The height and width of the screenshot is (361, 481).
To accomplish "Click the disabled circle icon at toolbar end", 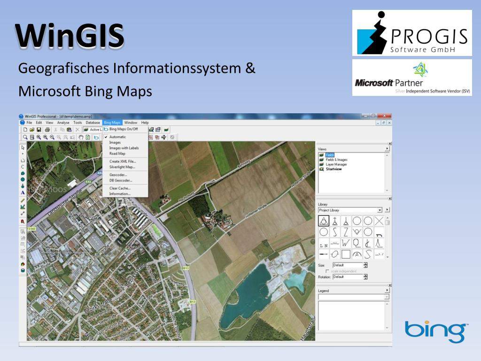I will tap(172, 137).
